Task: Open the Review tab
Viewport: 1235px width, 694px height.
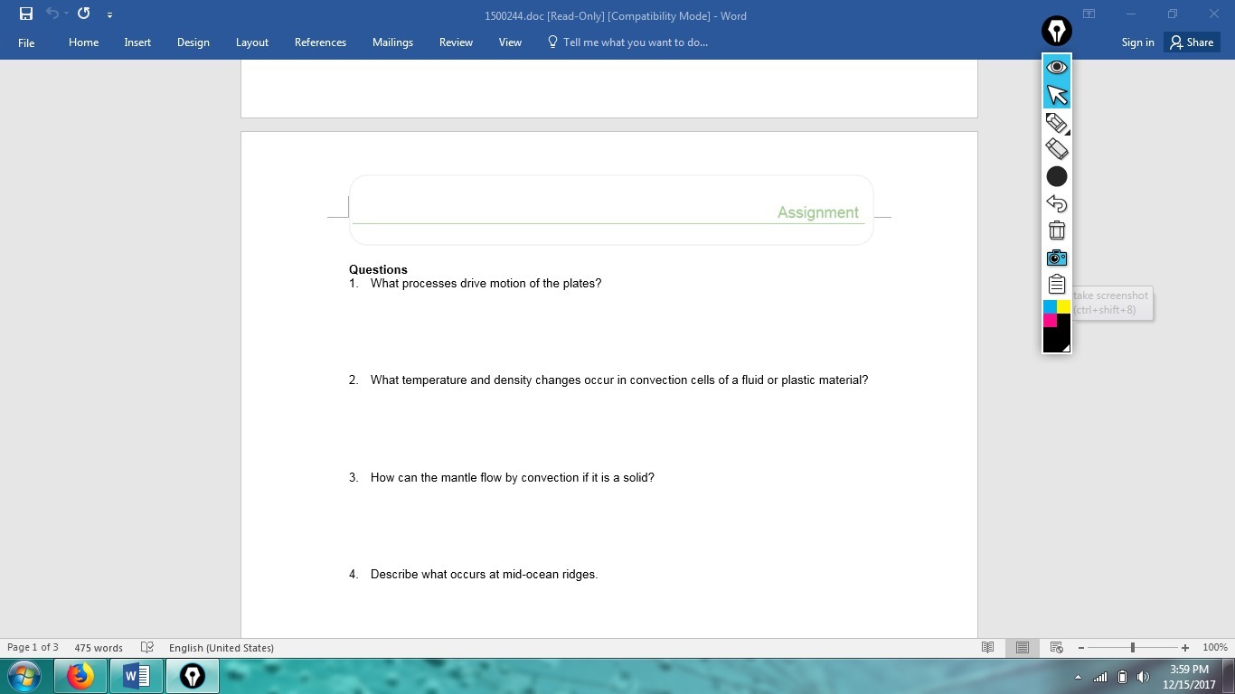Action: (456, 42)
